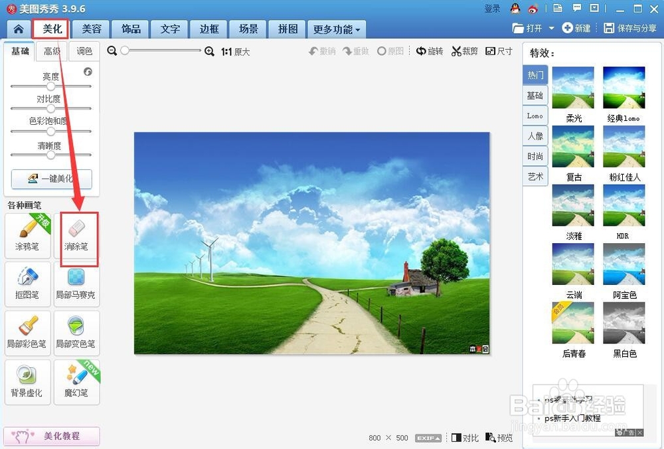Screen dimensions: 664x449
Task: Click the 保存与分享 save and share button
Action: coord(630,29)
